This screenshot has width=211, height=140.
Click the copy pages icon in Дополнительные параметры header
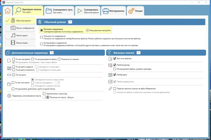pyautogui.click(x=8, y=53)
